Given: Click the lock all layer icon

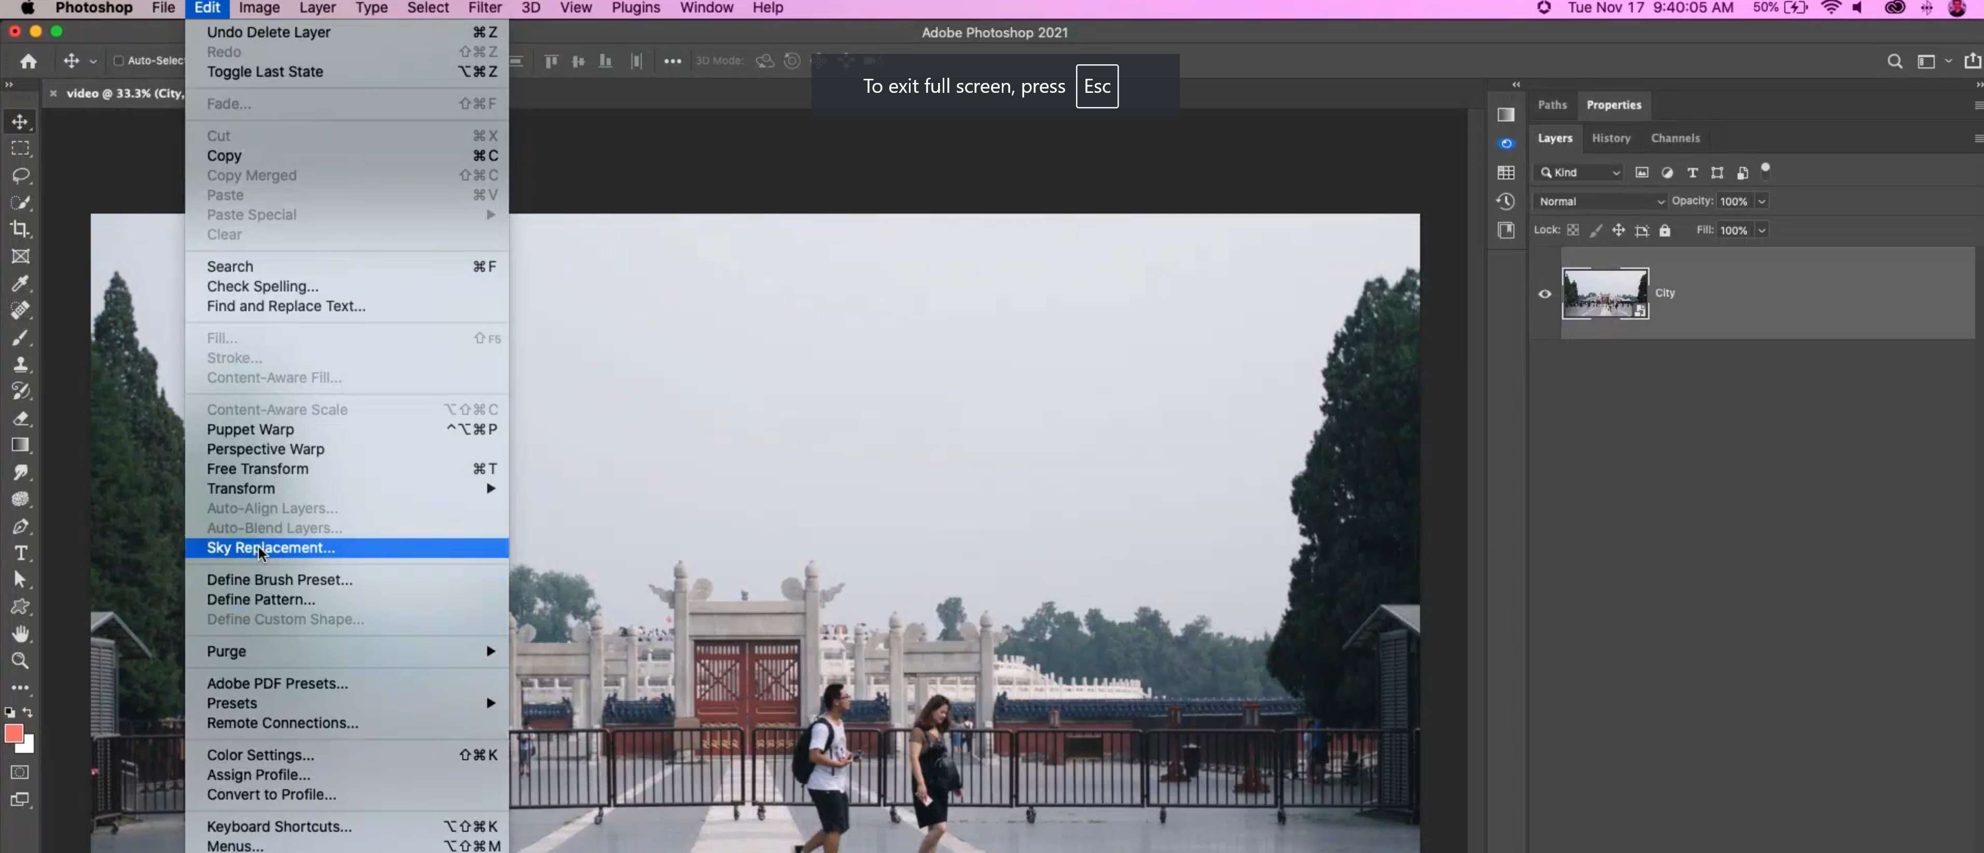Looking at the screenshot, I should (1664, 230).
